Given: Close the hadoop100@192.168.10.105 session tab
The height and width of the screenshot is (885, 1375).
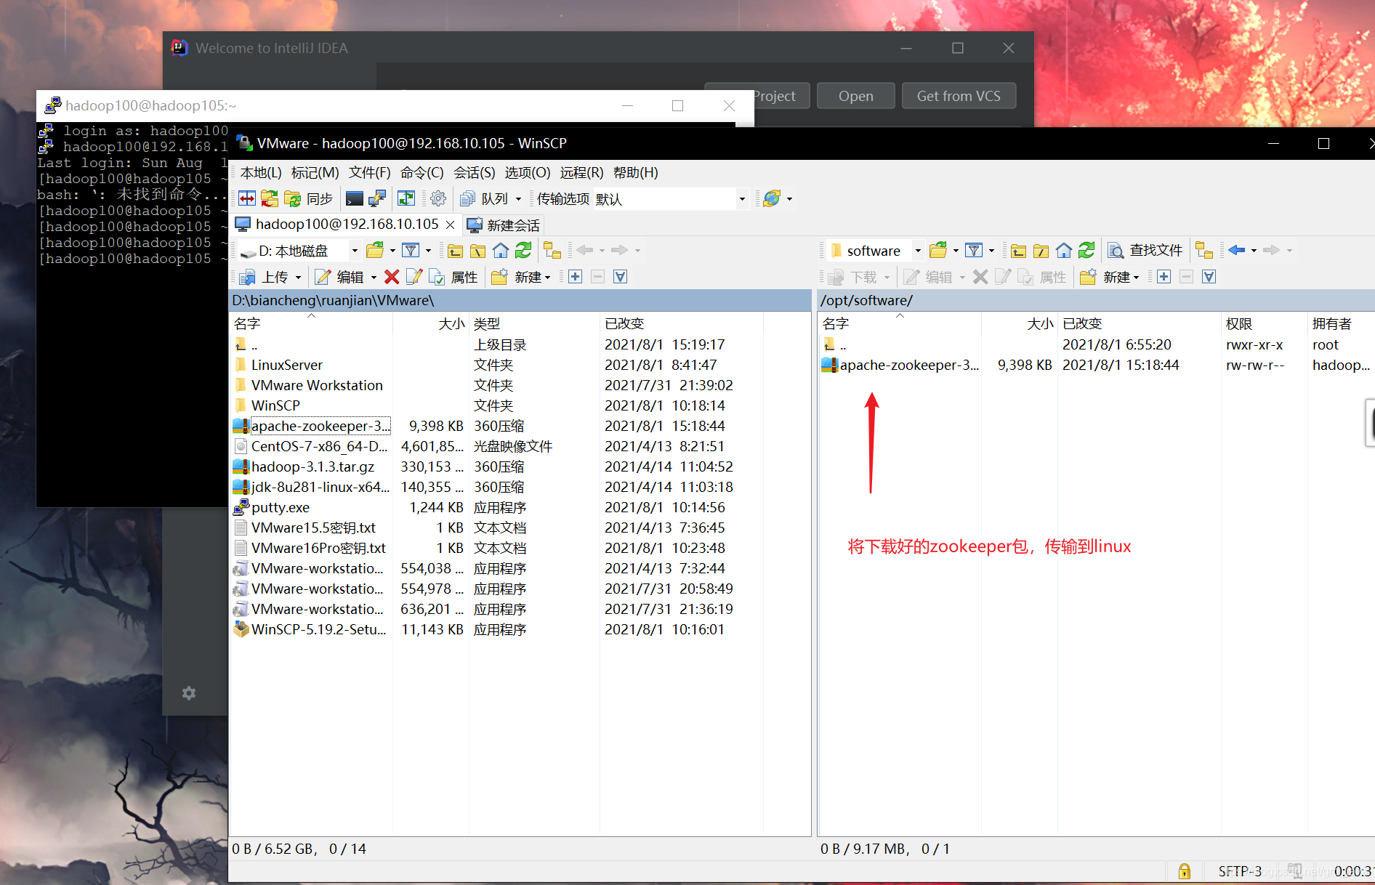Looking at the screenshot, I should point(451,225).
